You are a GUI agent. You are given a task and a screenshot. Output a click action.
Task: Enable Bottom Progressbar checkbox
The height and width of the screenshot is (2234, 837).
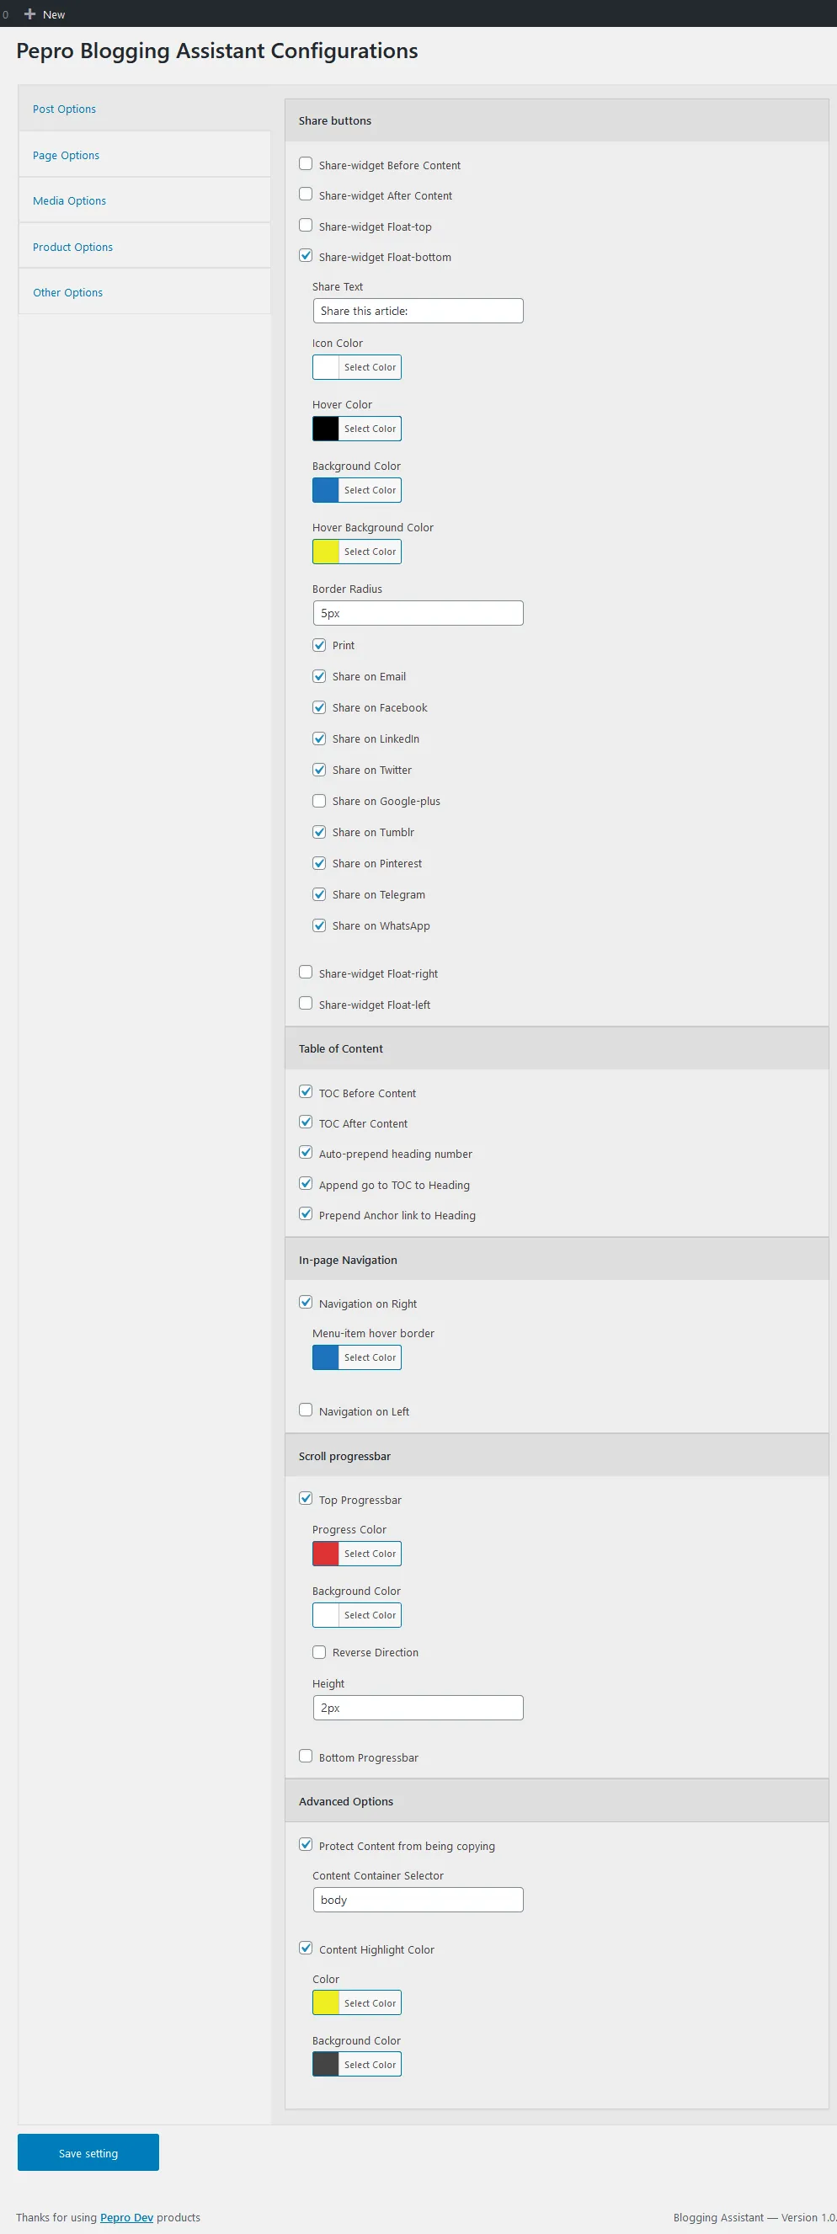[x=306, y=1757]
